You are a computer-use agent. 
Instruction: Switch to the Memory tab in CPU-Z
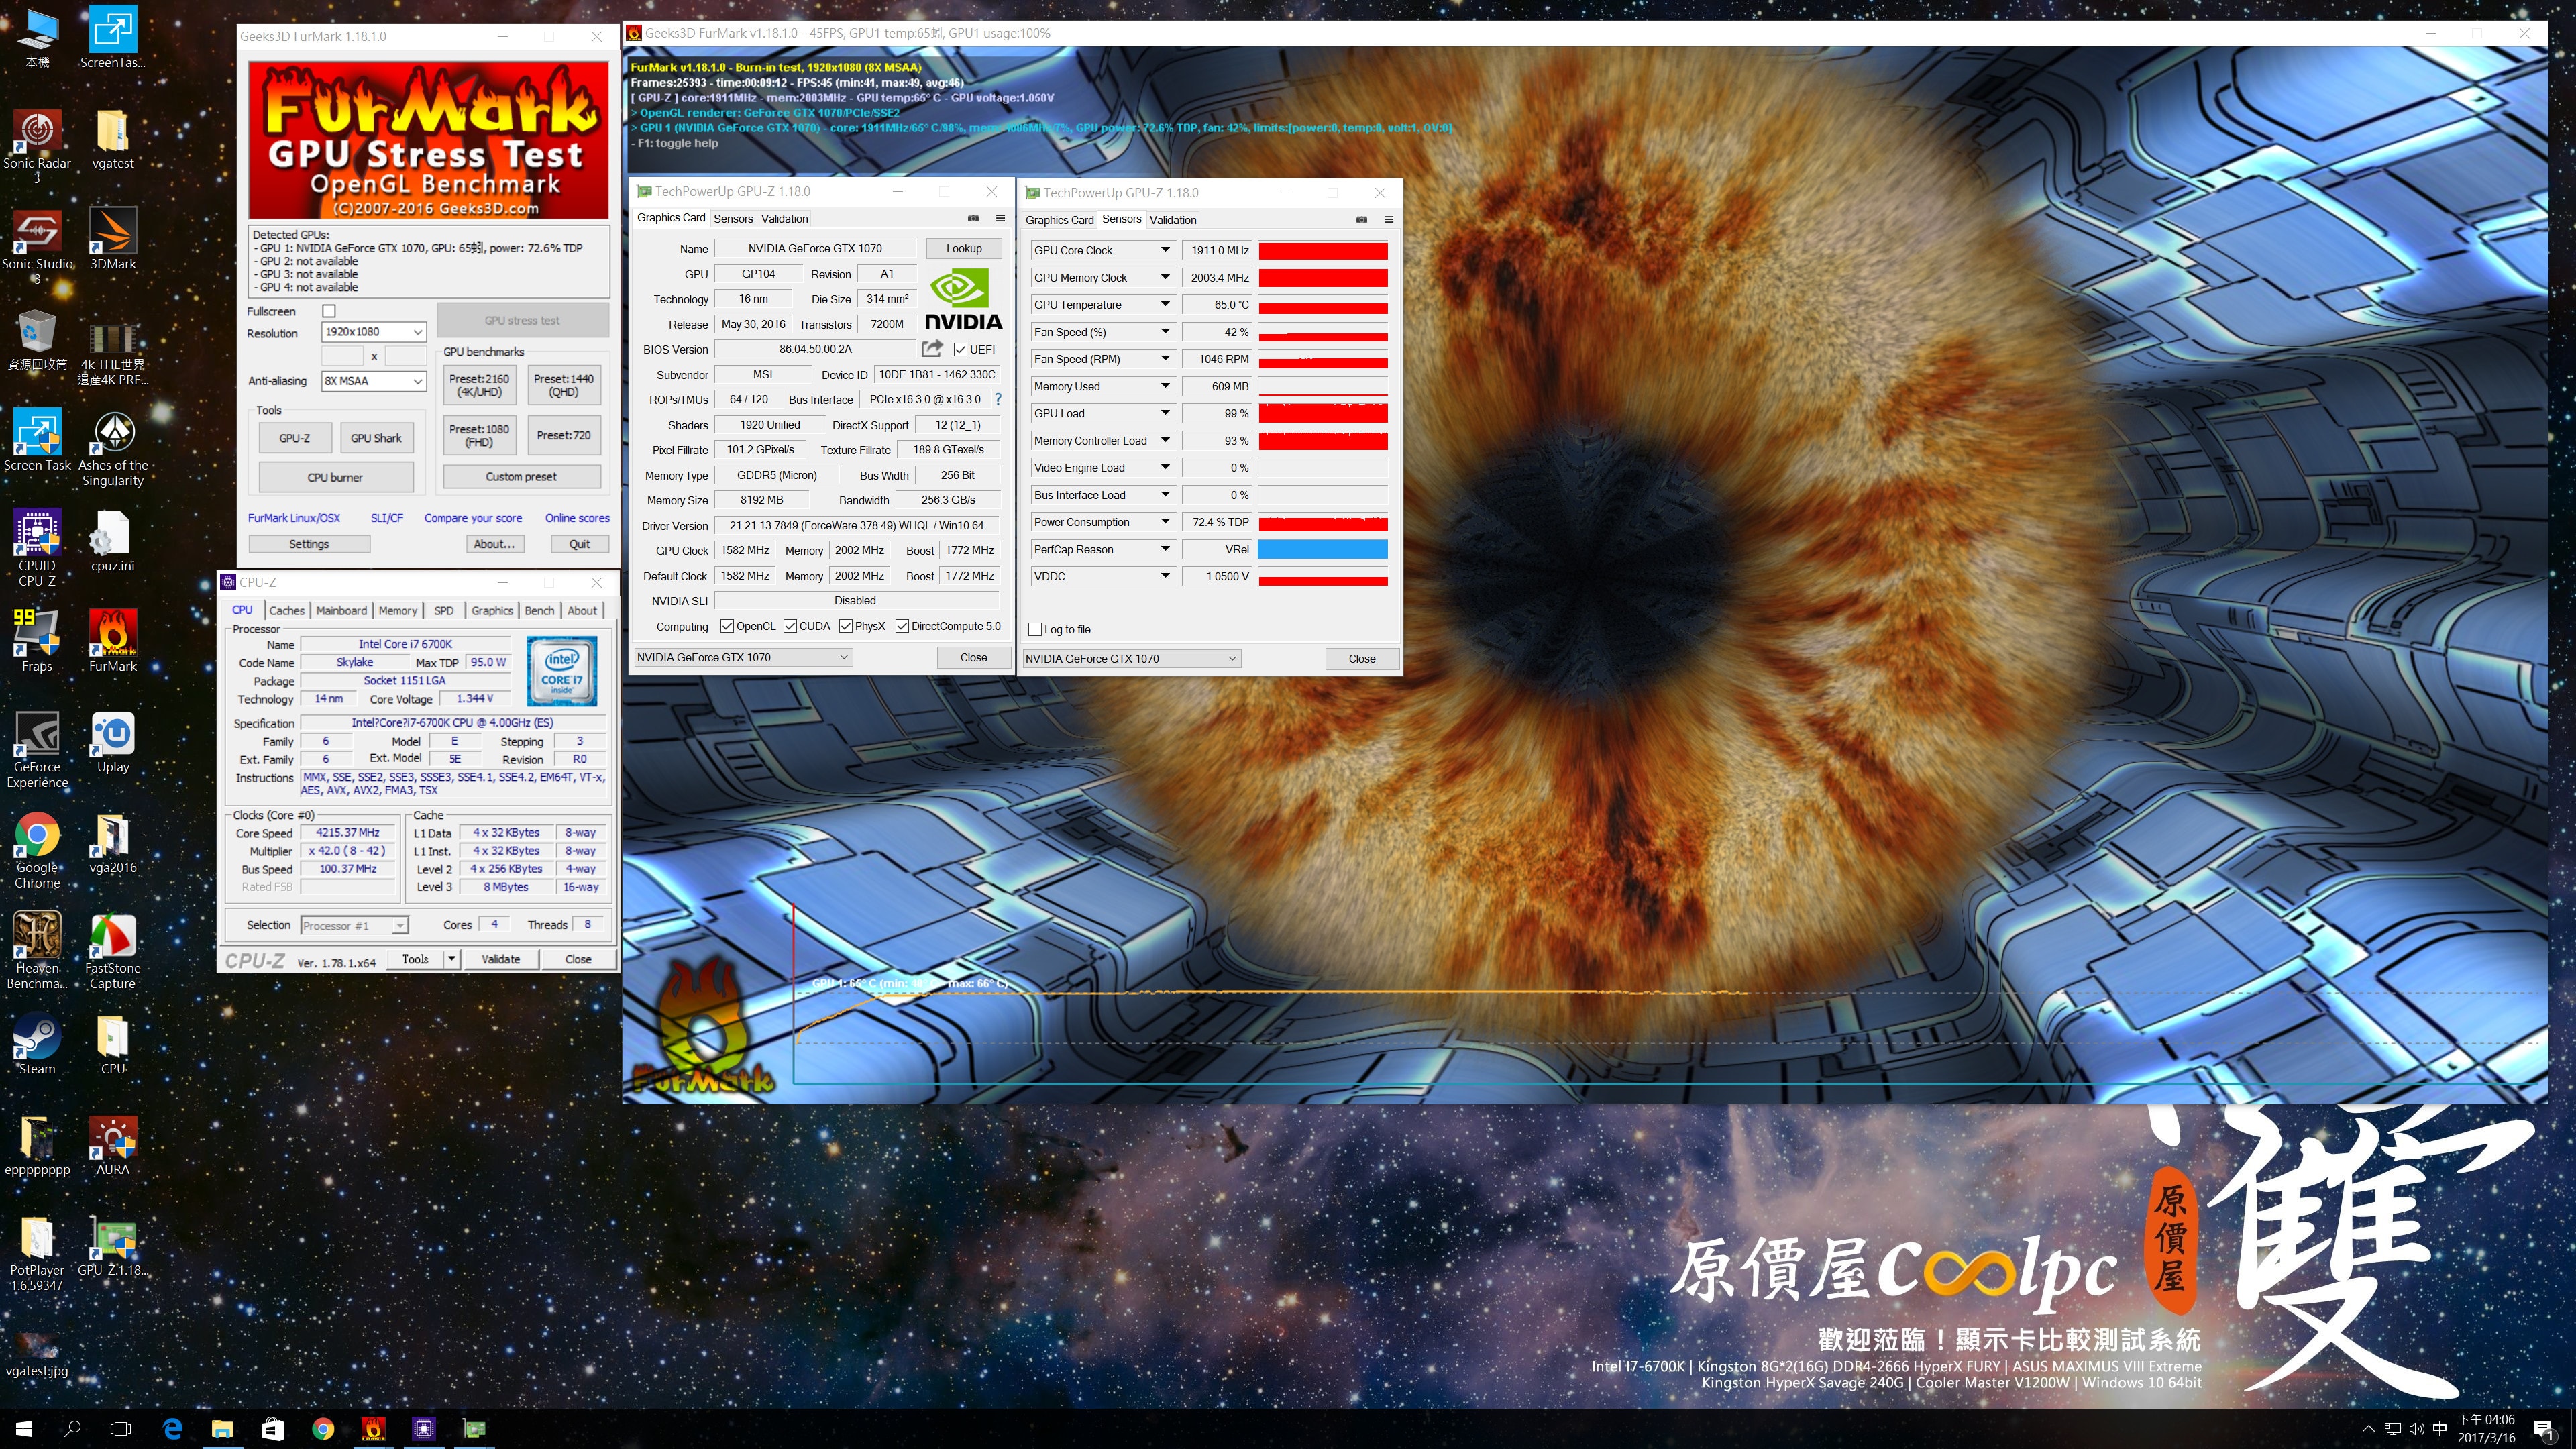pos(398,610)
